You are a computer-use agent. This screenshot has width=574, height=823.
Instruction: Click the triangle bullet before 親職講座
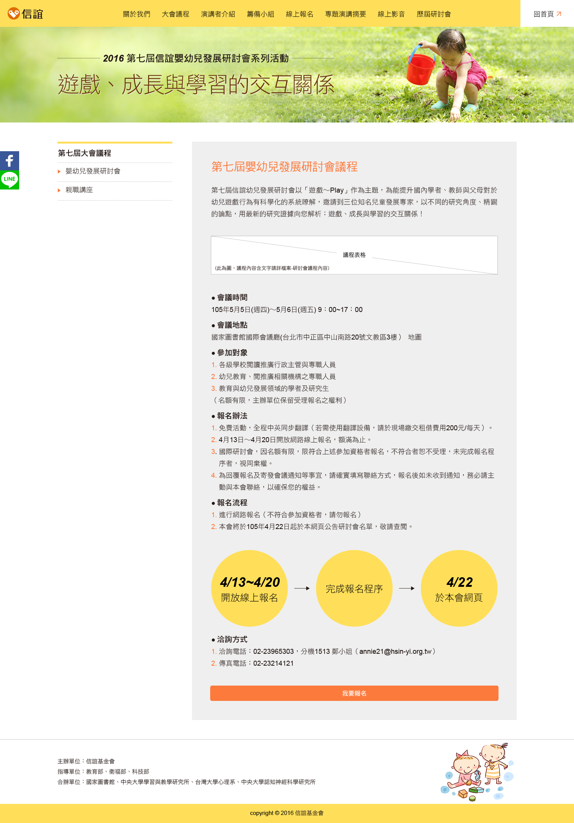coord(59,190)
